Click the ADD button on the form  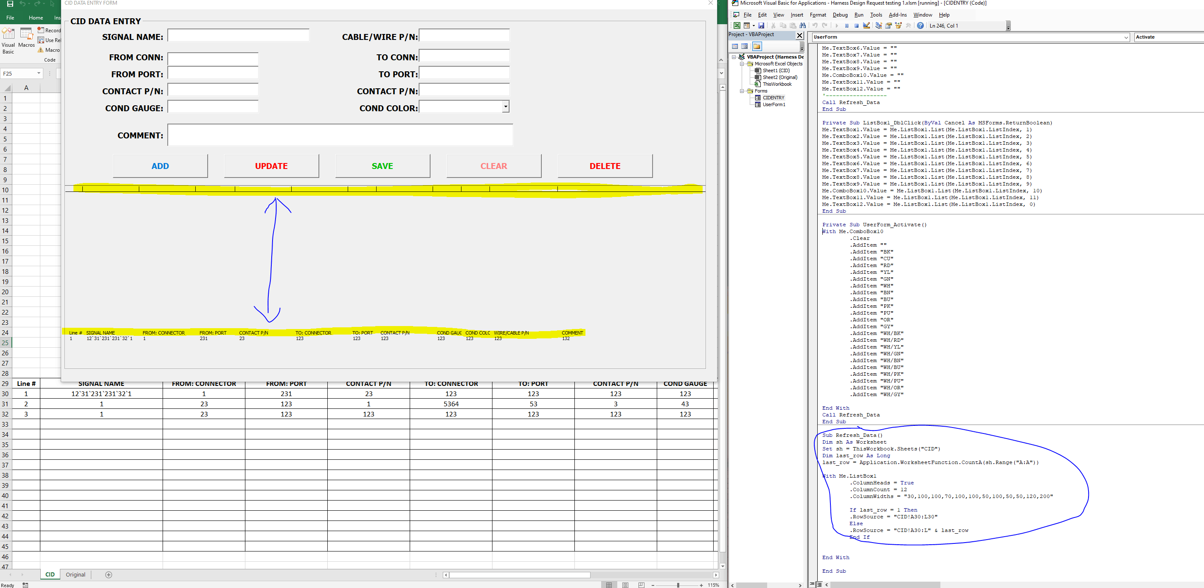click(x=160, y=166)
